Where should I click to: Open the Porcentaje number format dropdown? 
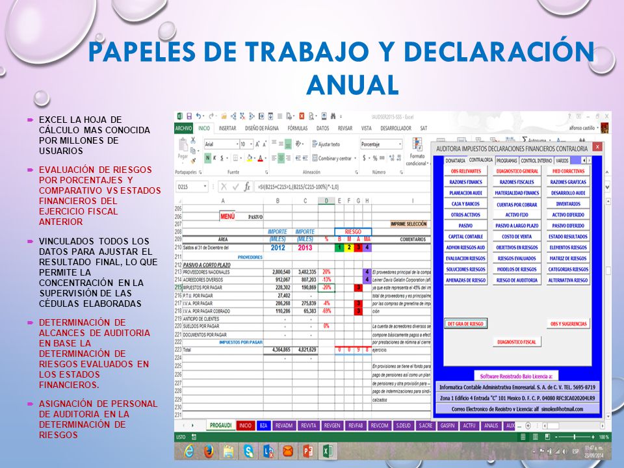(x=400, y=144)
